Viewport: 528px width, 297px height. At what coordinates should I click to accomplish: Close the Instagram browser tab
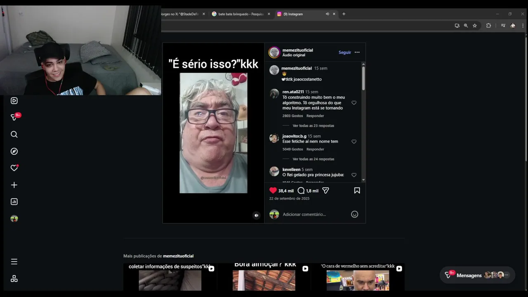pyautogui.click(x=334, y=14)
